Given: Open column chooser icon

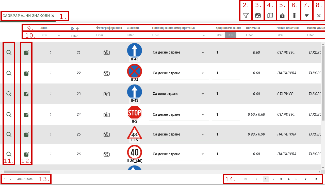Looking at the screenshot, I should coord(295,16).
